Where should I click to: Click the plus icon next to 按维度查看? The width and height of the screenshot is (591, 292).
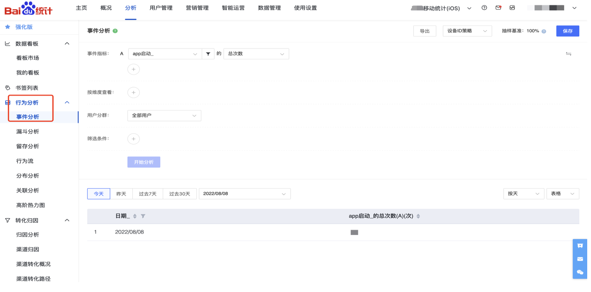pos(134,92)
